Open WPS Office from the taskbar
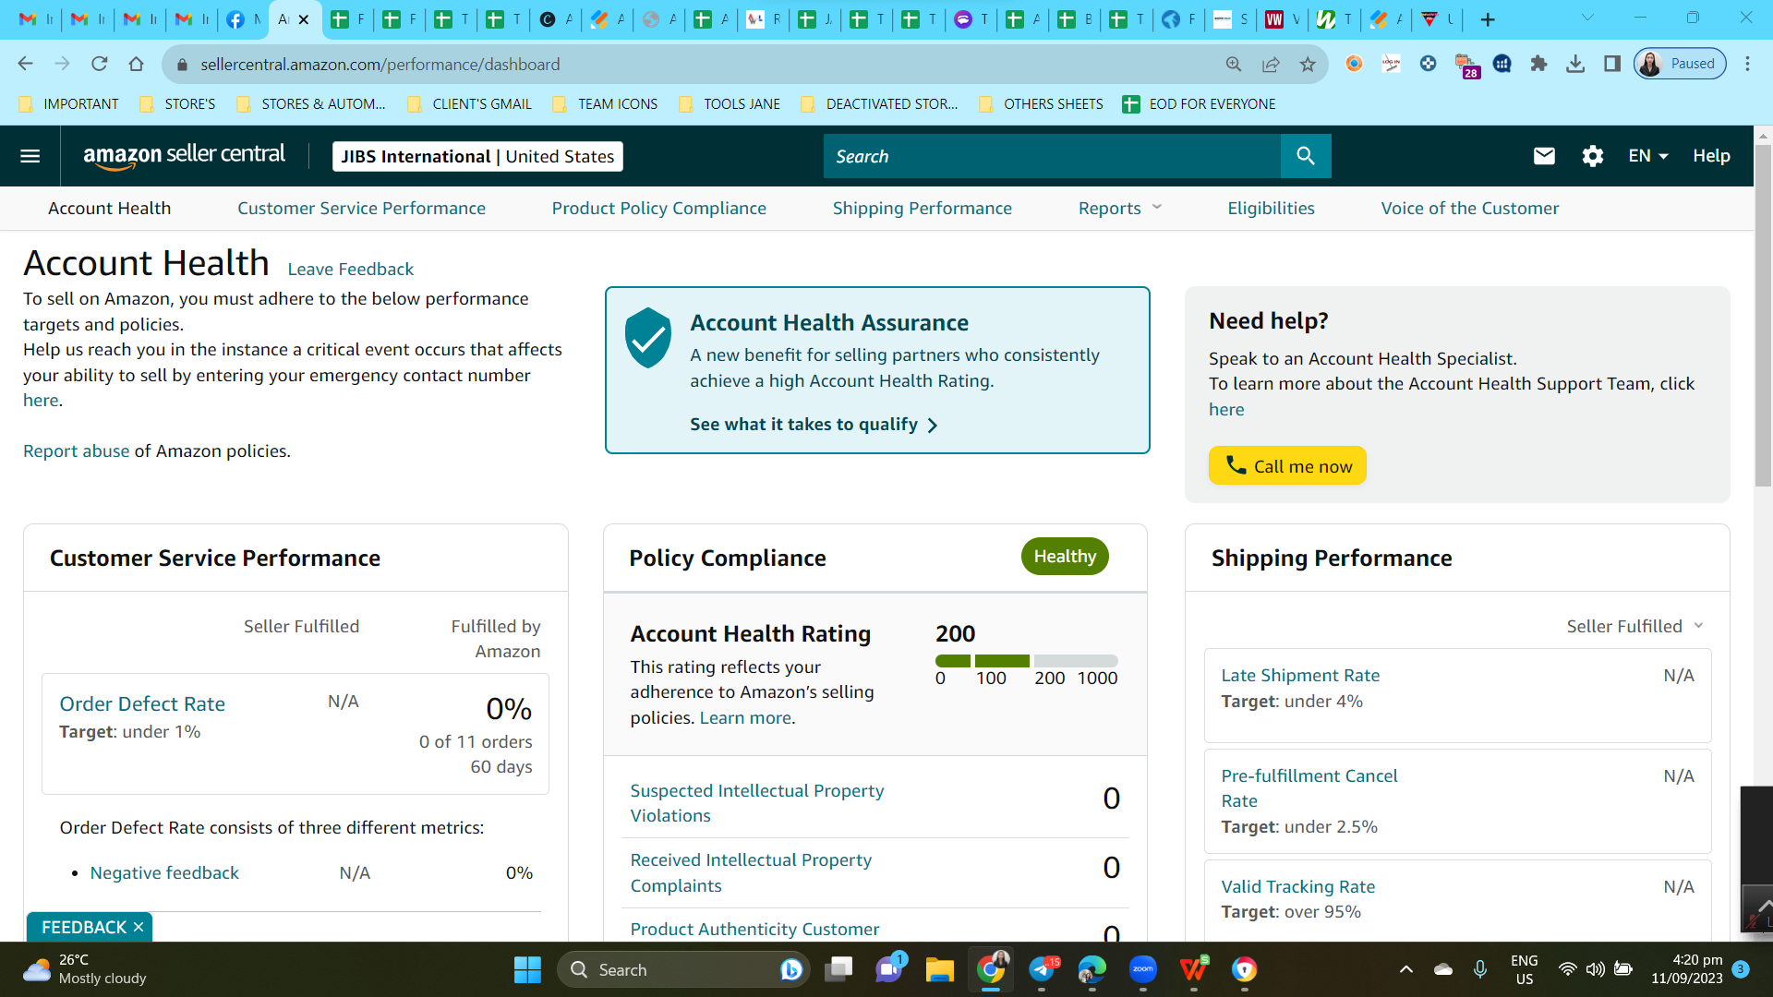The height and width of the screenshot is (997, 1773). click(1194, 969)
